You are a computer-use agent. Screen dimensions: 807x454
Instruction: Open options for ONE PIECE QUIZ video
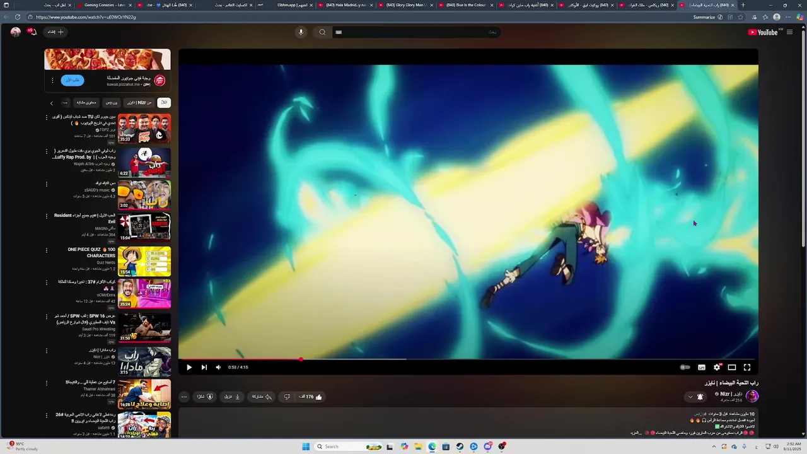46,250
